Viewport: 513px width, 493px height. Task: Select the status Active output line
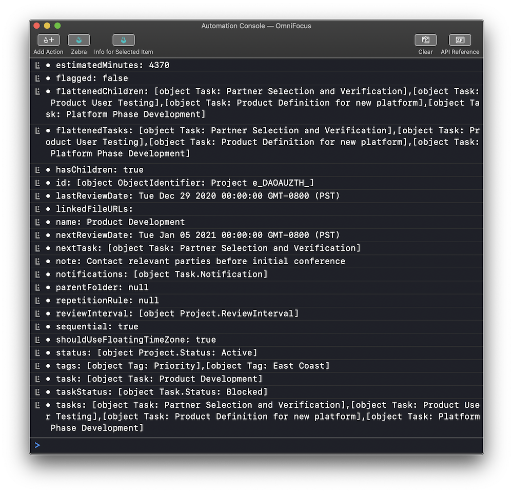tap(156, 353)
